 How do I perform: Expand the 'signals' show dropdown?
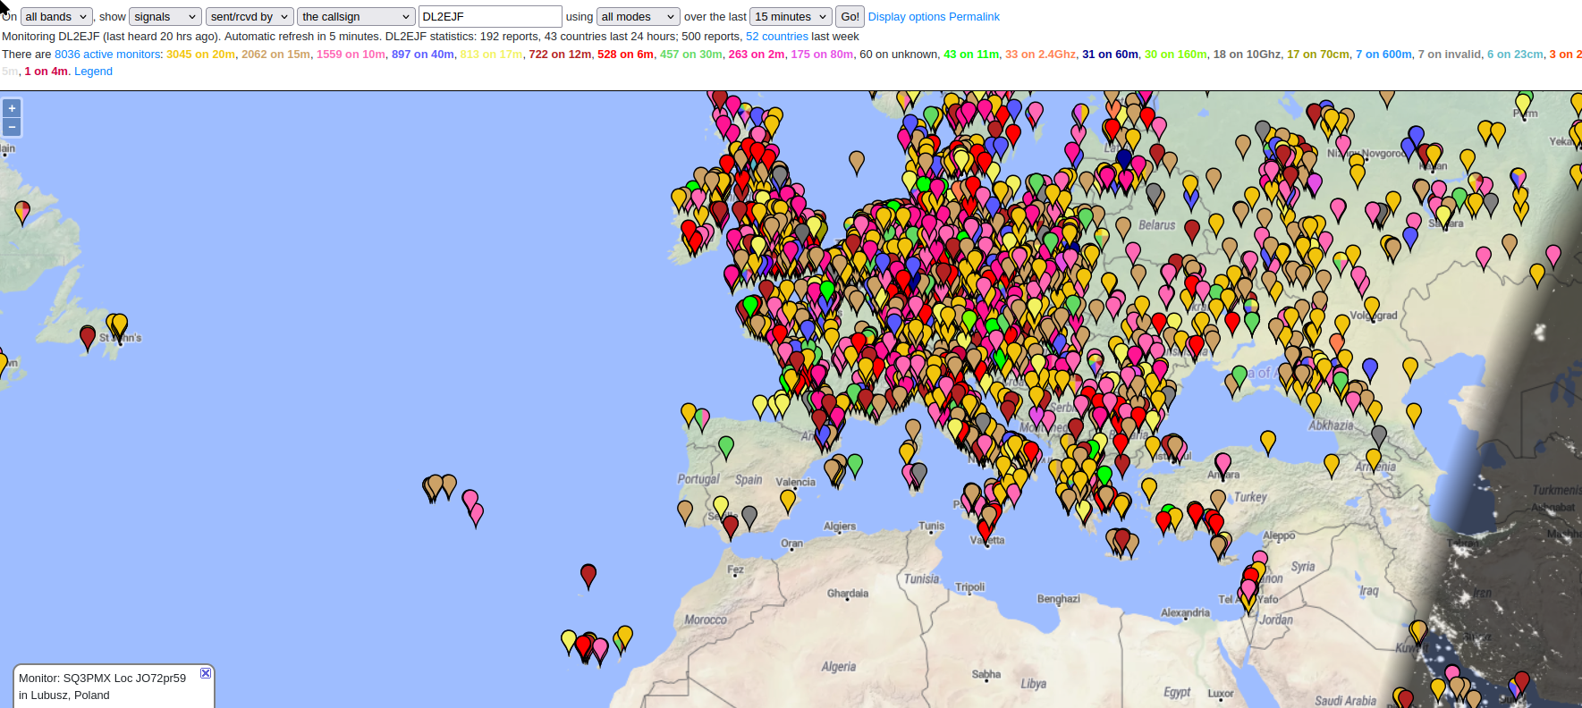click(x=165, y=17)
